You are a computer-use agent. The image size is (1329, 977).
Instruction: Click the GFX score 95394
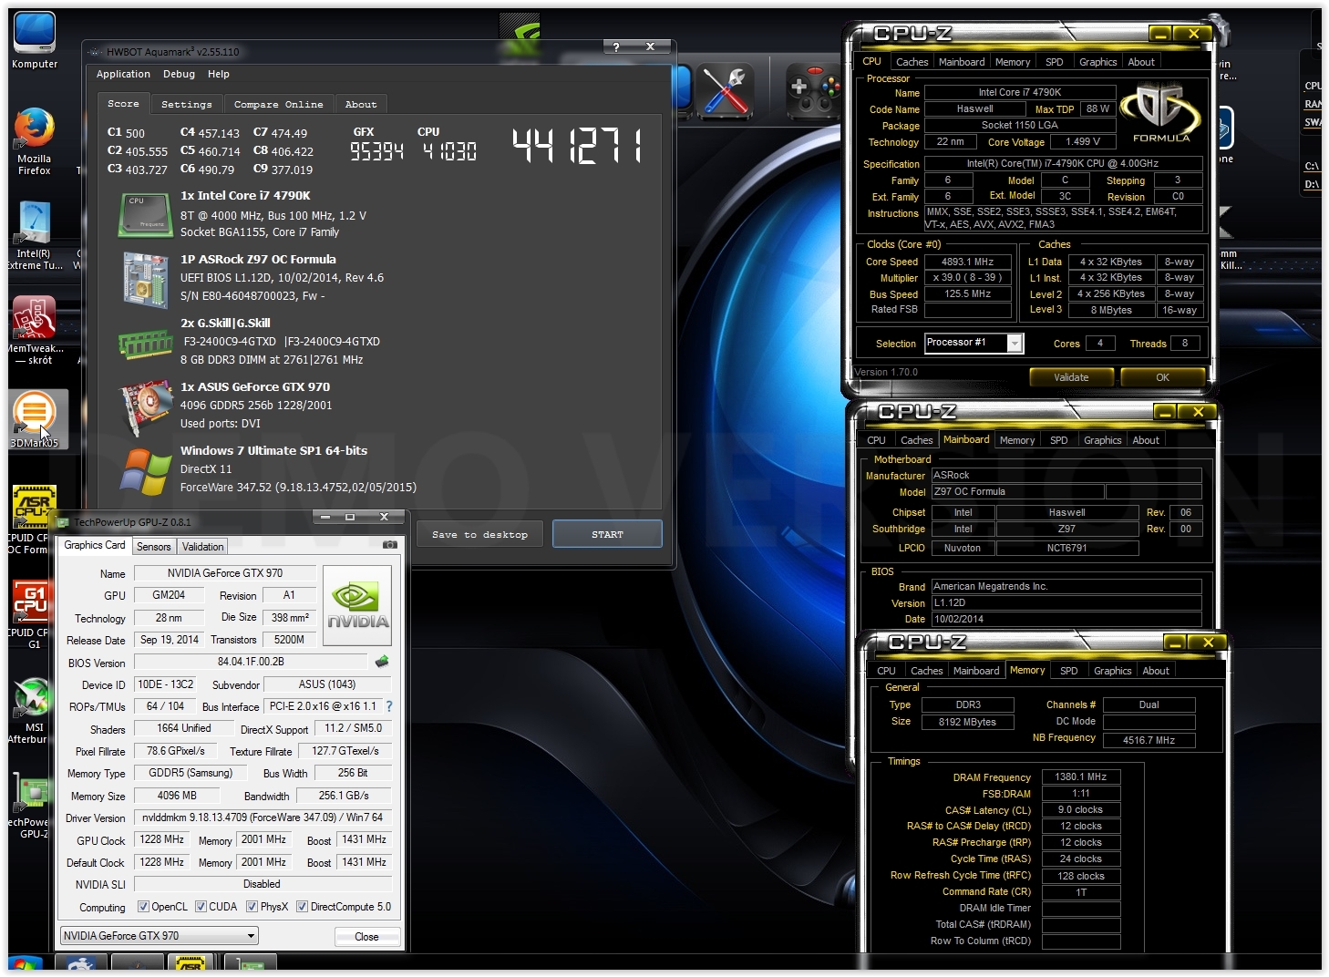(376, 151)
